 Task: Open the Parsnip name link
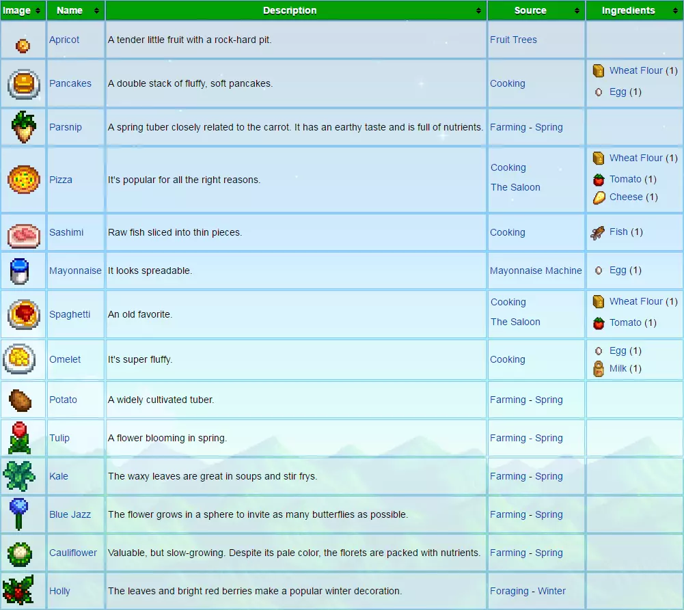(x=66, y=127)
